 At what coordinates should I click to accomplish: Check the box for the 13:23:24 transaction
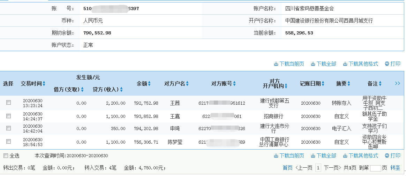click(9, 103)
